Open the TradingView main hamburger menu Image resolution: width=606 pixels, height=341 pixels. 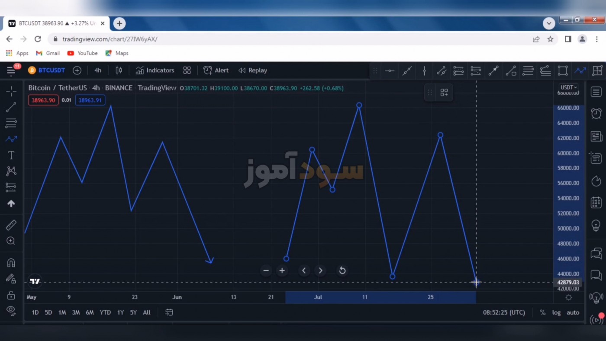[x=11, y=70]
